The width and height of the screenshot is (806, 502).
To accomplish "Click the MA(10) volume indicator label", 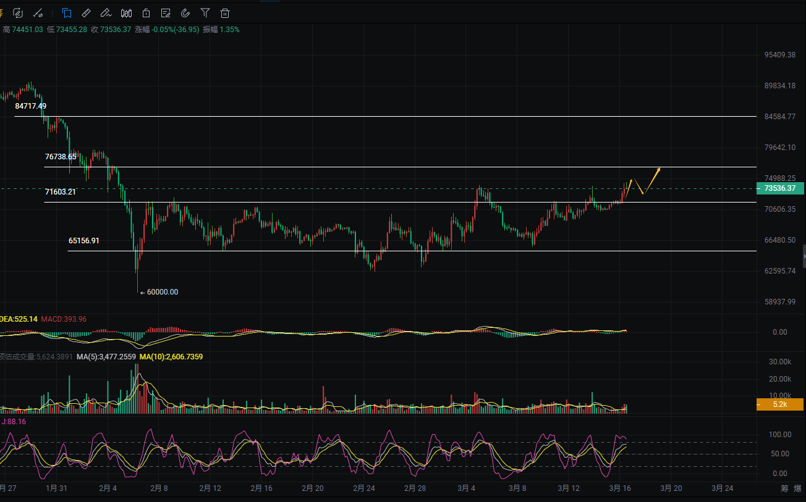I will pos(171,357).
